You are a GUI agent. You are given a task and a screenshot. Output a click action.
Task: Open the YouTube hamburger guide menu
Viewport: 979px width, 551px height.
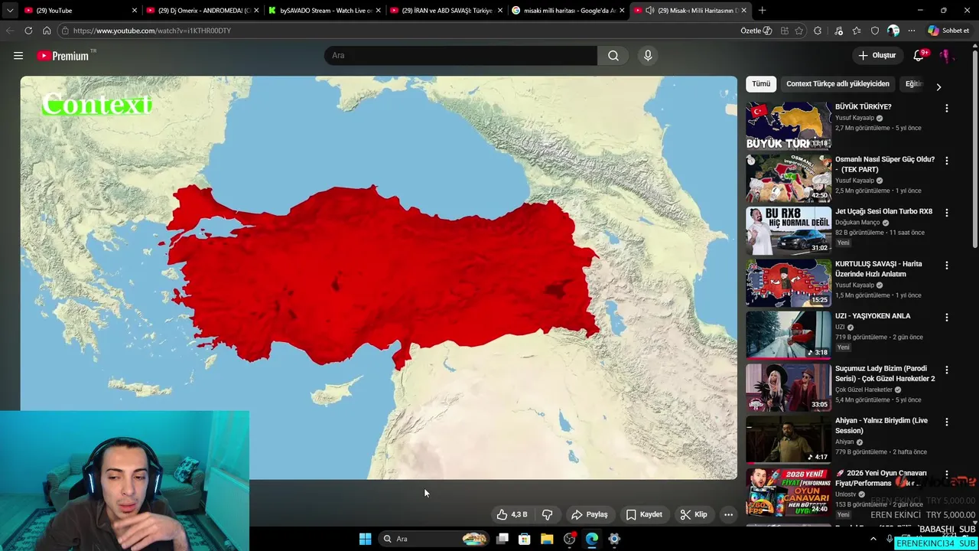[x=18, y=55]
